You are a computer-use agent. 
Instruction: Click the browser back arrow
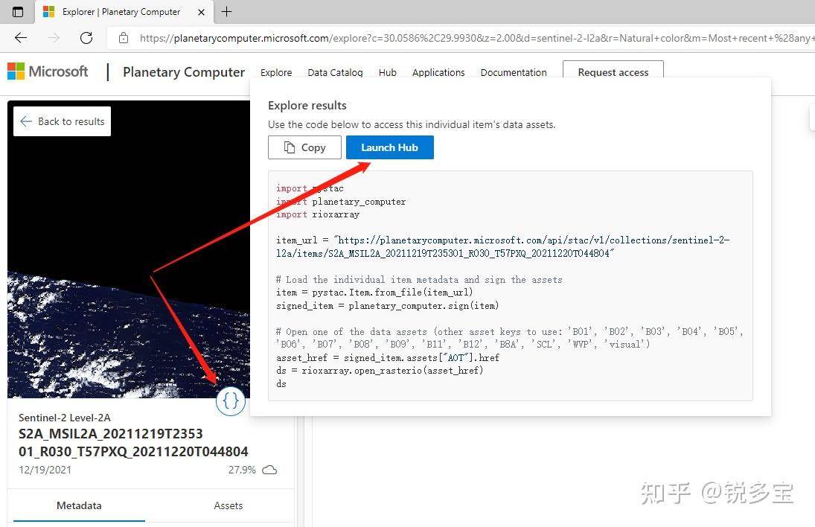tap(21, 39)
